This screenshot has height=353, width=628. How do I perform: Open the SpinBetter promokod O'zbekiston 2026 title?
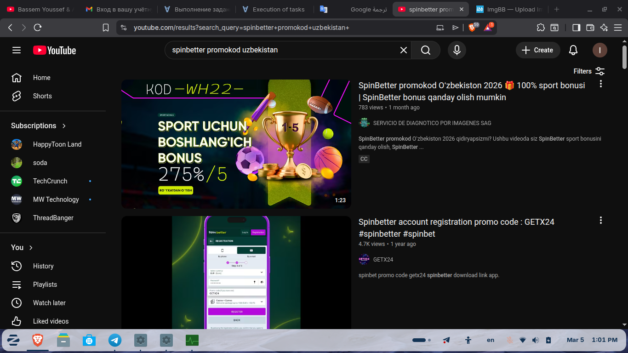(472, 91)
